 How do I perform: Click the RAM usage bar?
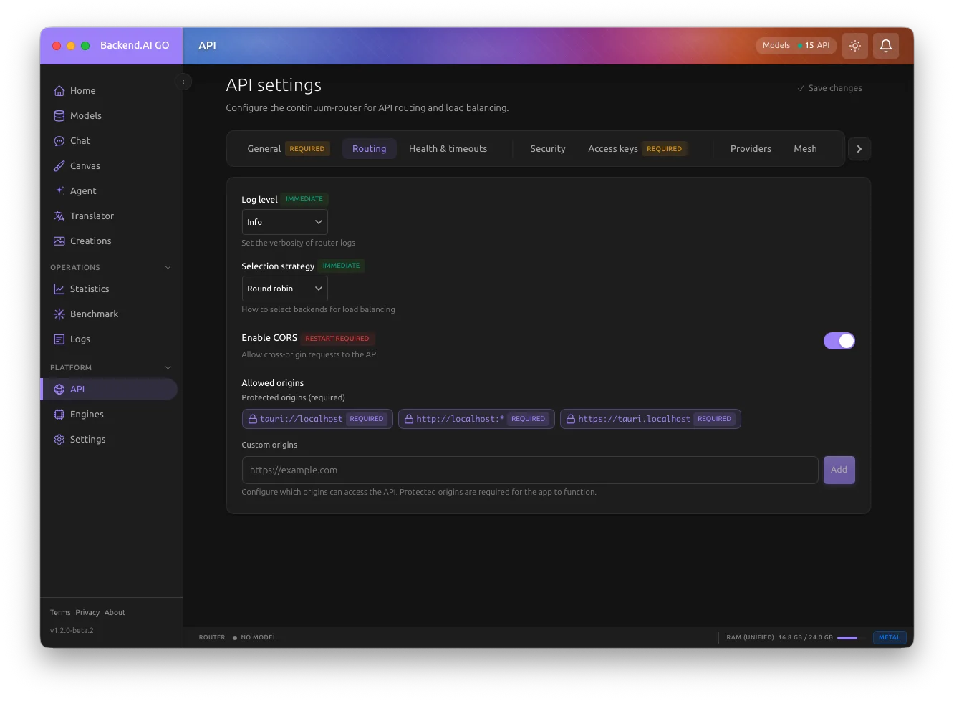coord(848,637)
